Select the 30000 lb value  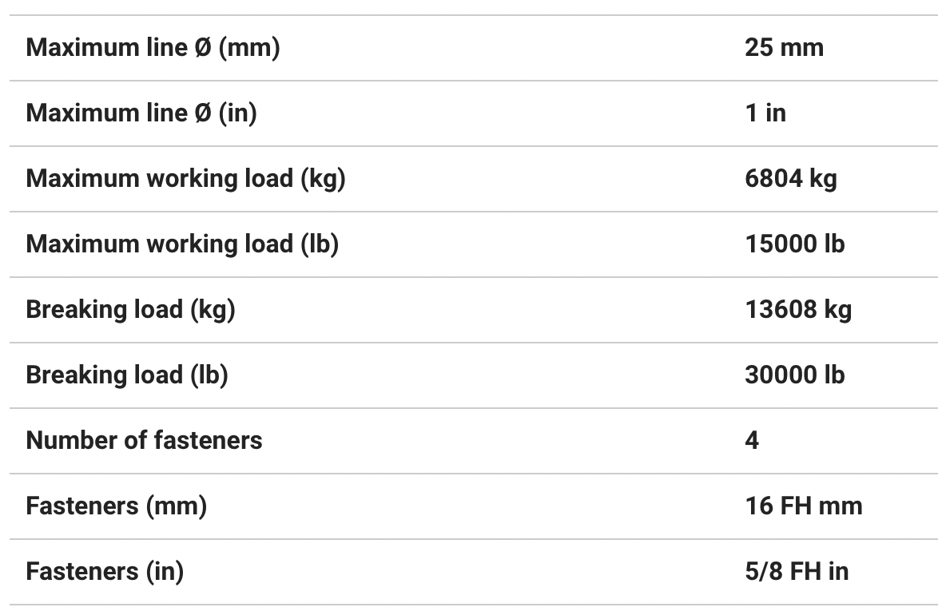coord(794,375)
